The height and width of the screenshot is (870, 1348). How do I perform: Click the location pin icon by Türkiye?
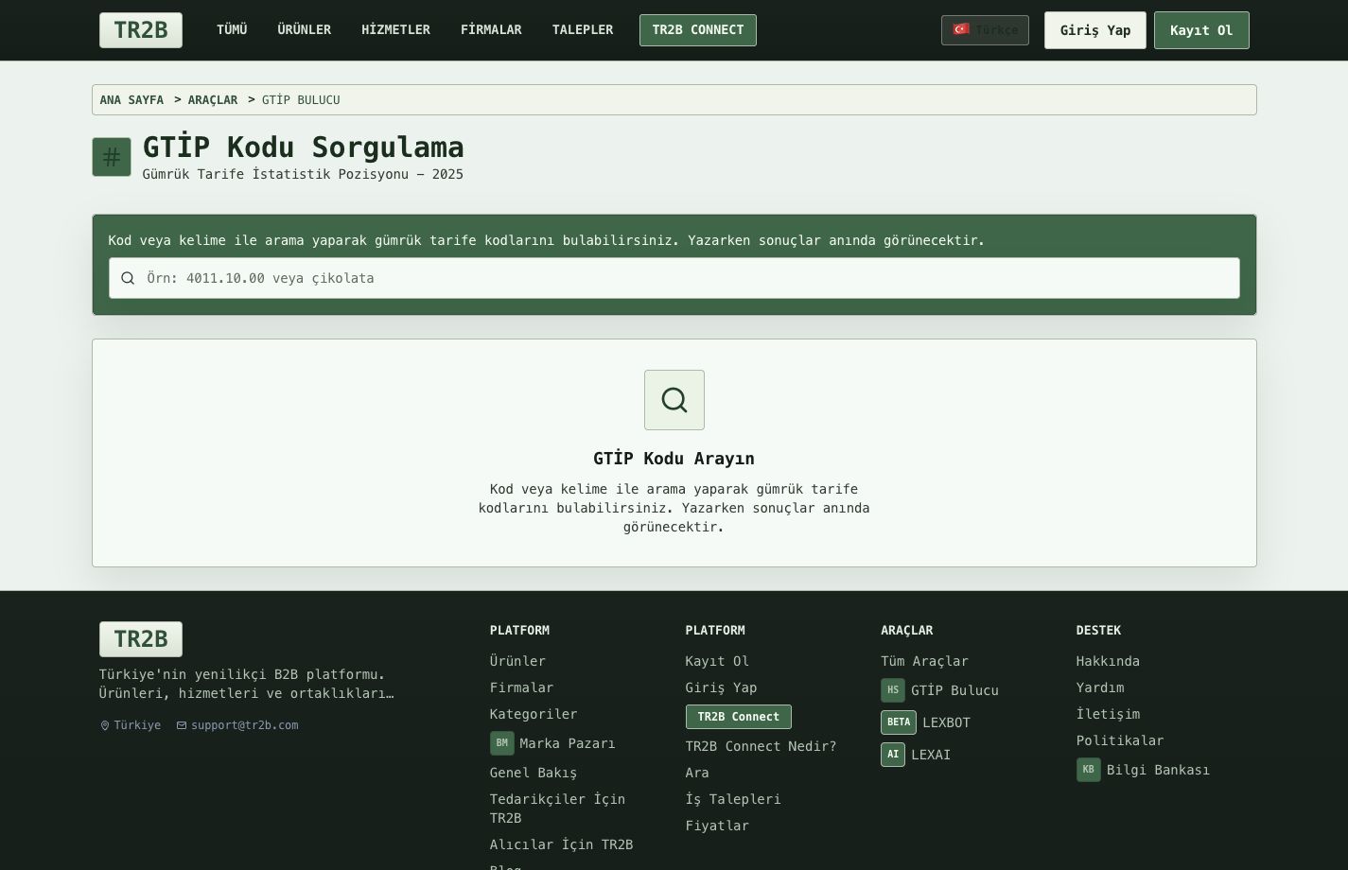(x=105, y=725)
